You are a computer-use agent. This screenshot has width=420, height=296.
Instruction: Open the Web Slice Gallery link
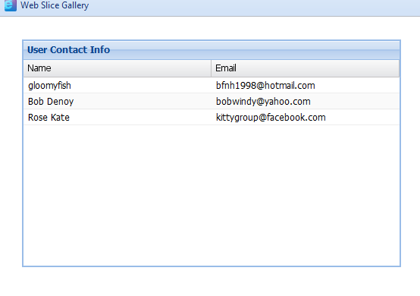(55, 5)
